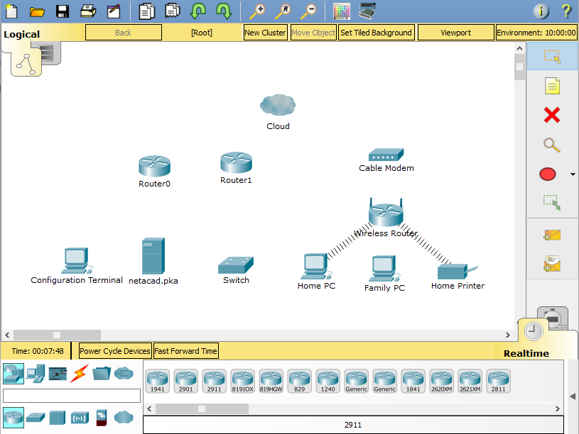Add a simple PDU envelope

pos(552,235)
